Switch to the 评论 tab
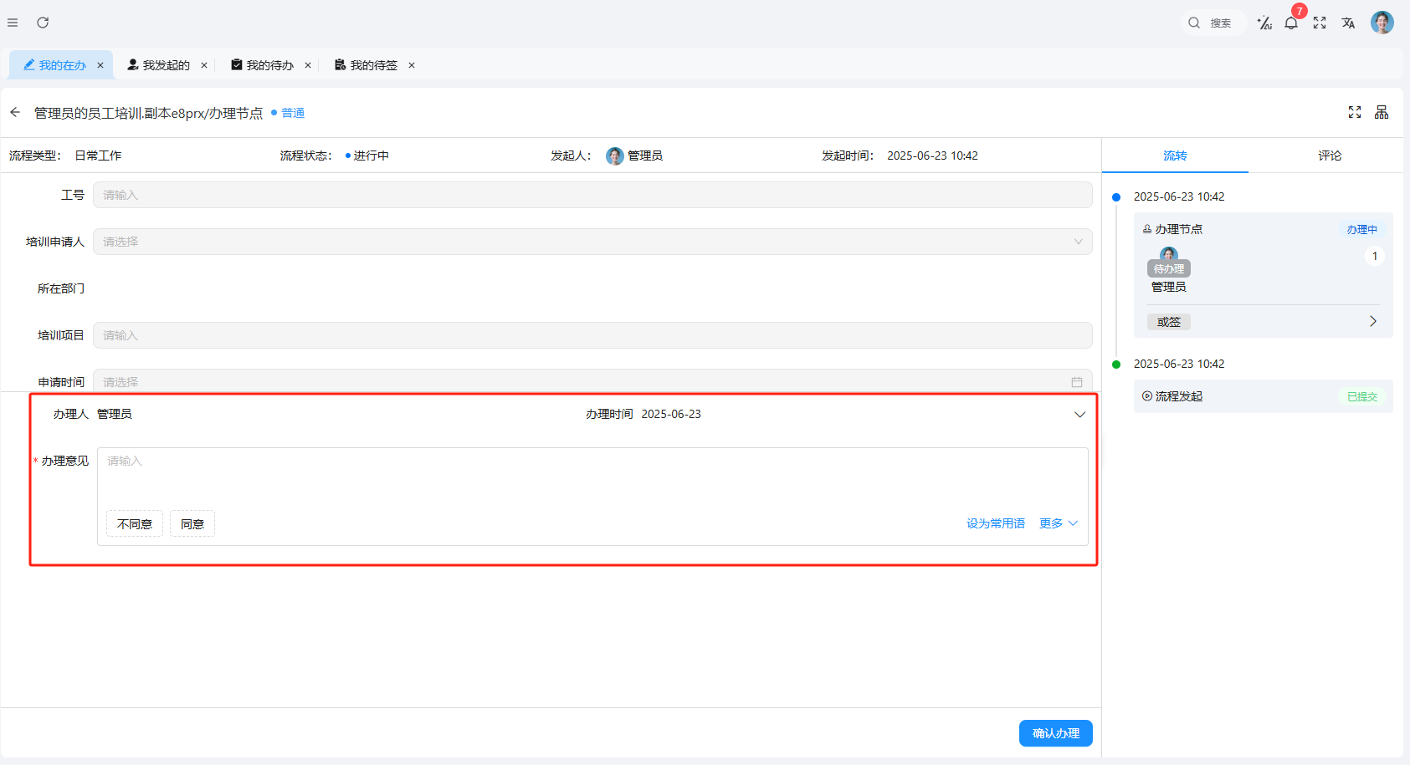The height and width of the screenshot is (765, 1410). click(x=1329, y=156)
